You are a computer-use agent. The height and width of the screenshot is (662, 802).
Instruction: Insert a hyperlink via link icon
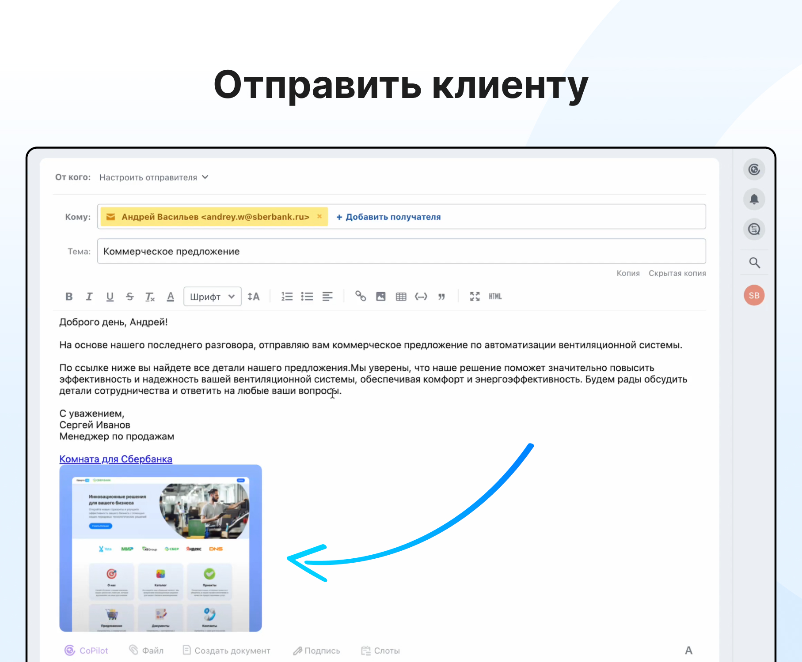click(361, 297)
